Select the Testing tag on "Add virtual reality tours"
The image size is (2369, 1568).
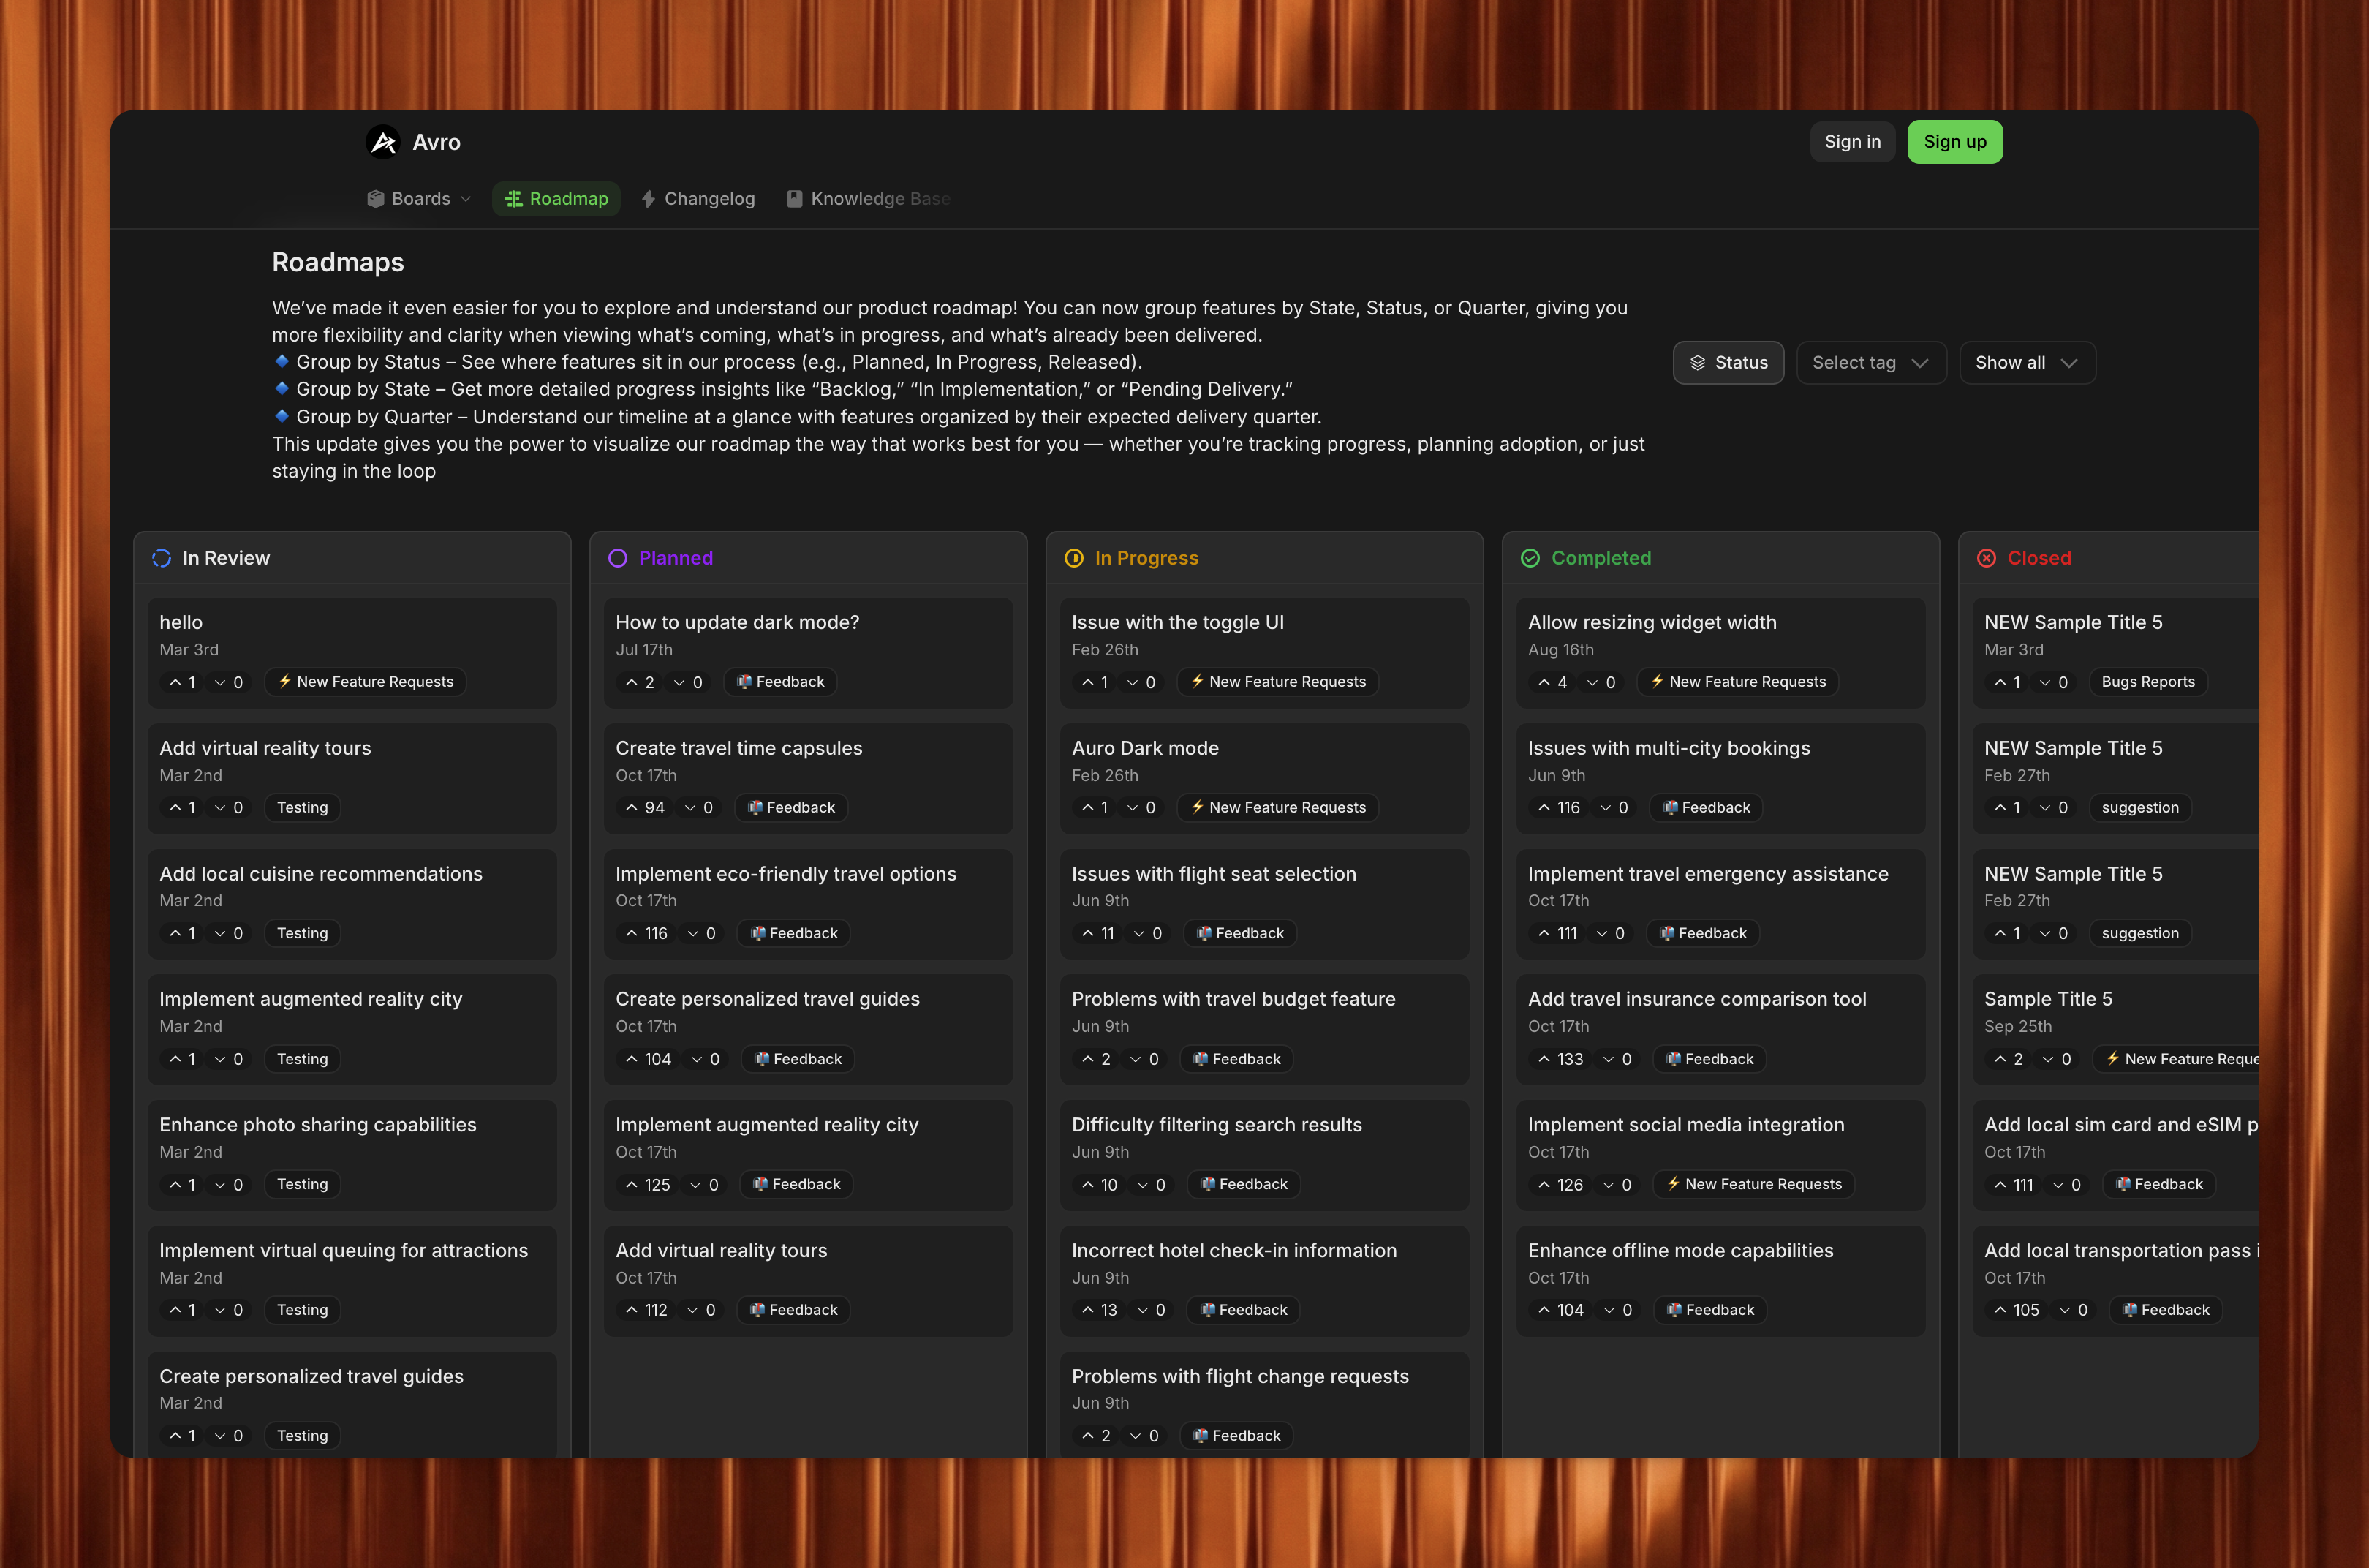click(301, 807)
